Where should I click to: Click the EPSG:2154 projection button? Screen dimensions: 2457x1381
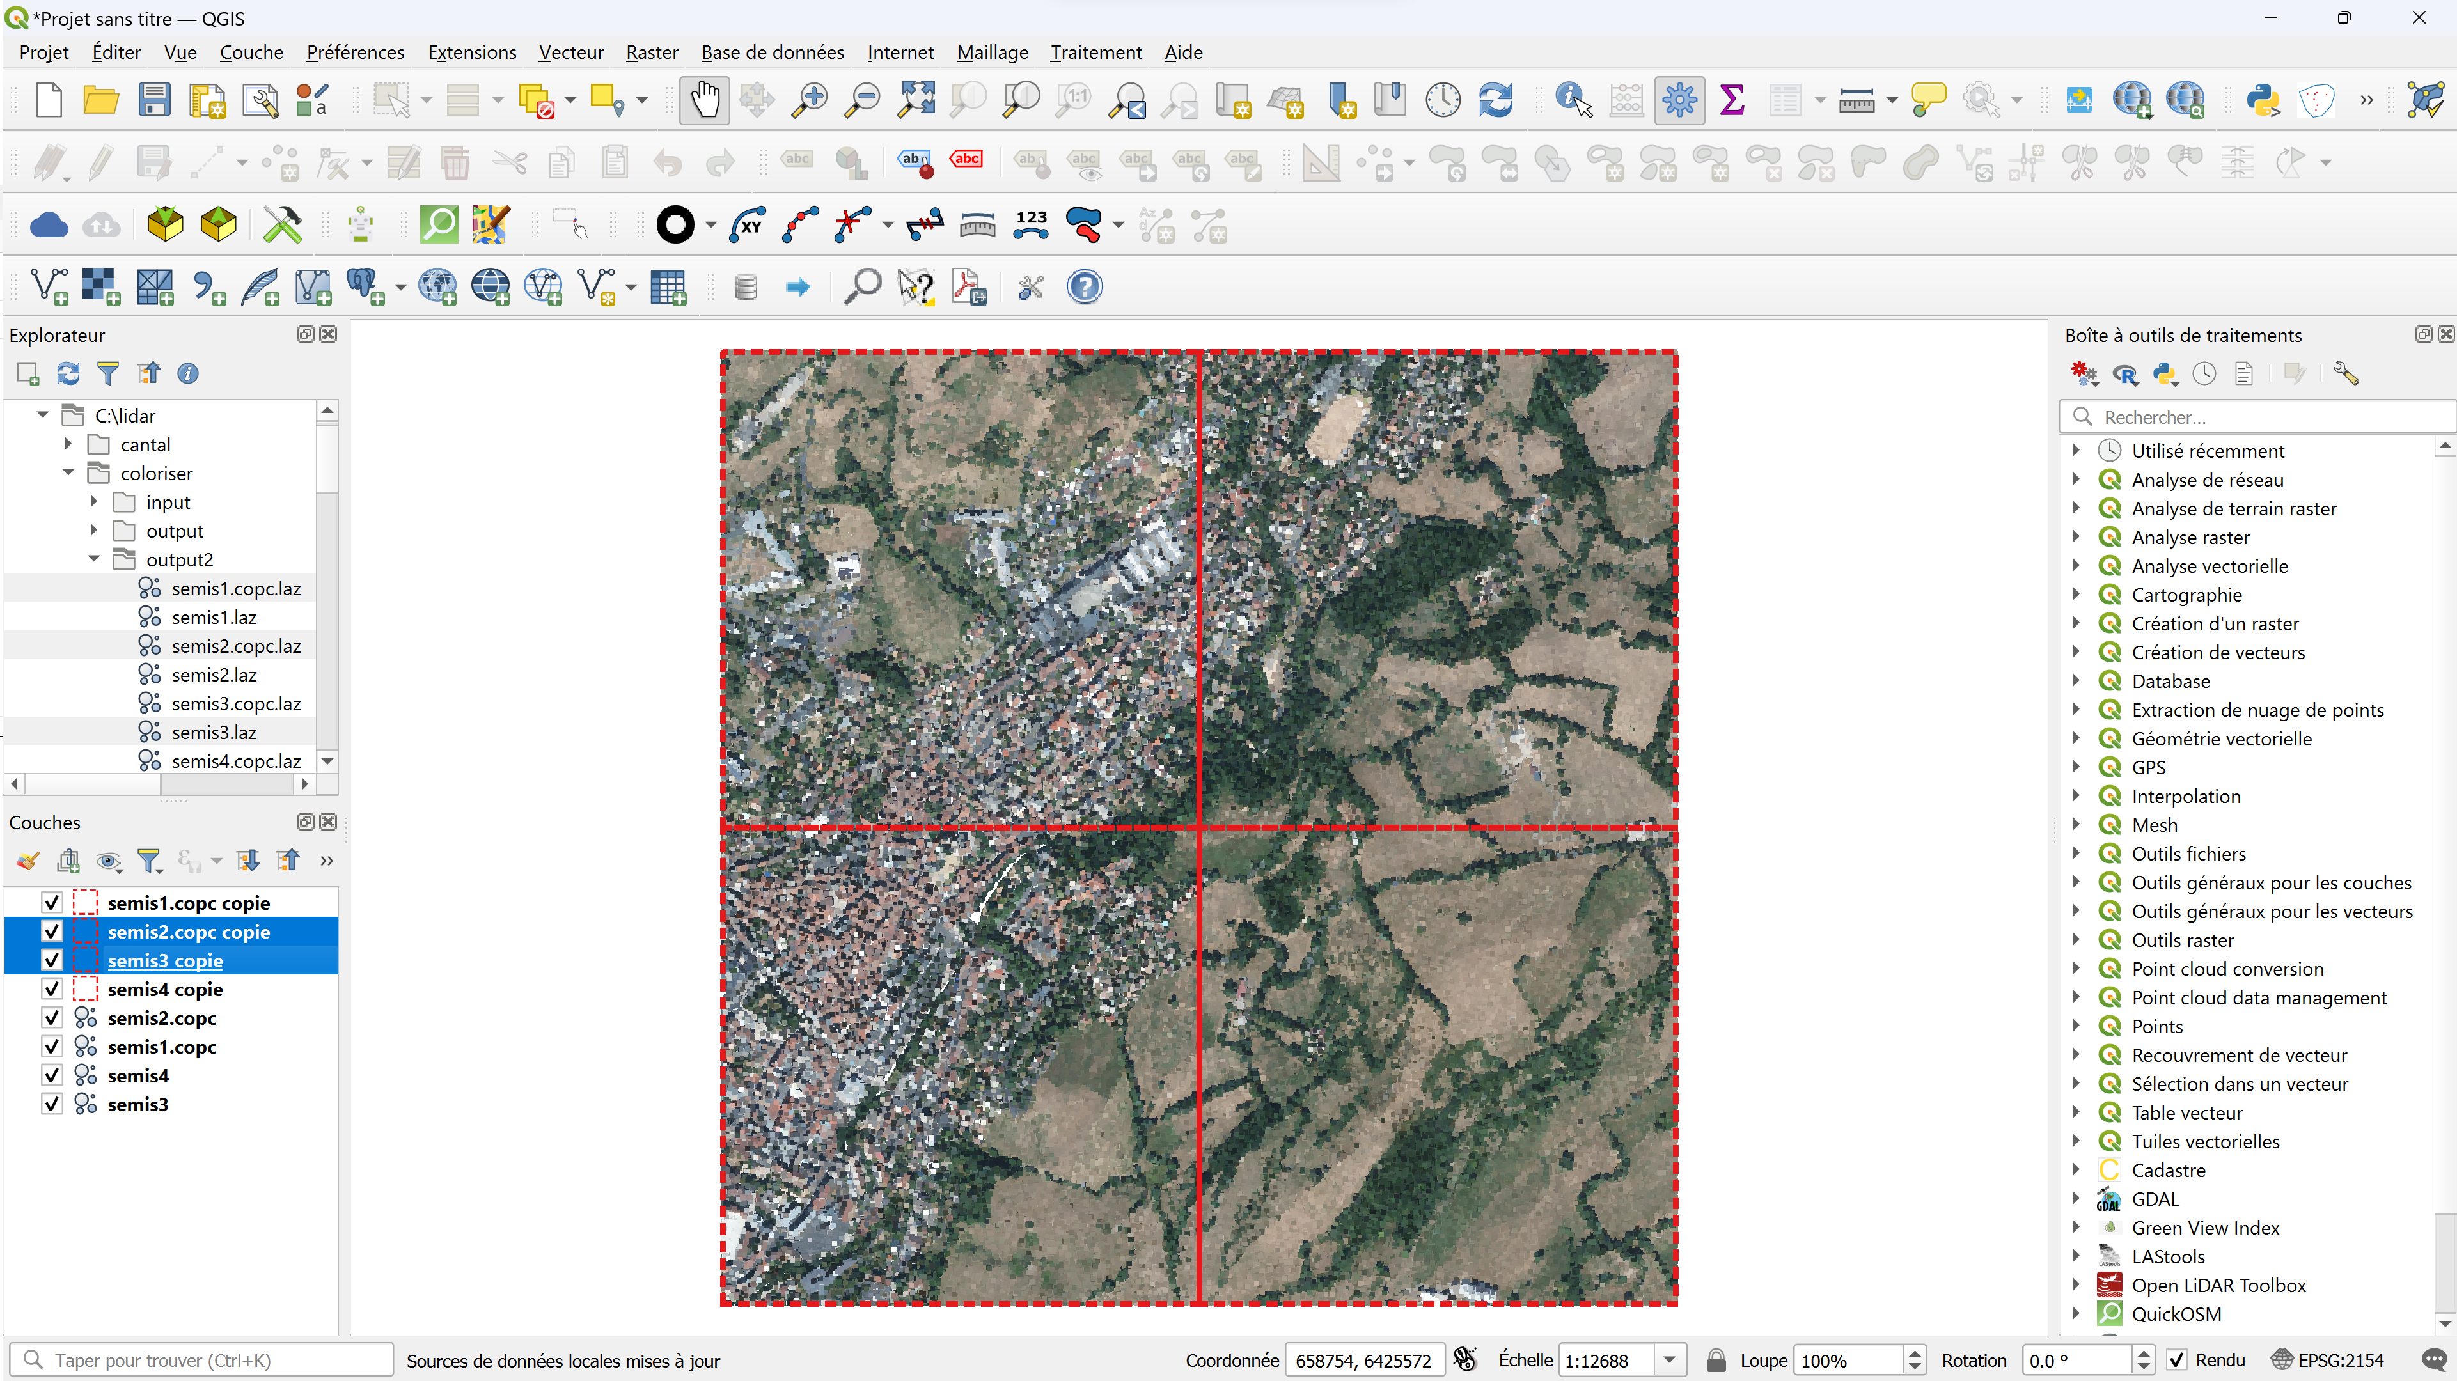click(x=2328, y=1360)
